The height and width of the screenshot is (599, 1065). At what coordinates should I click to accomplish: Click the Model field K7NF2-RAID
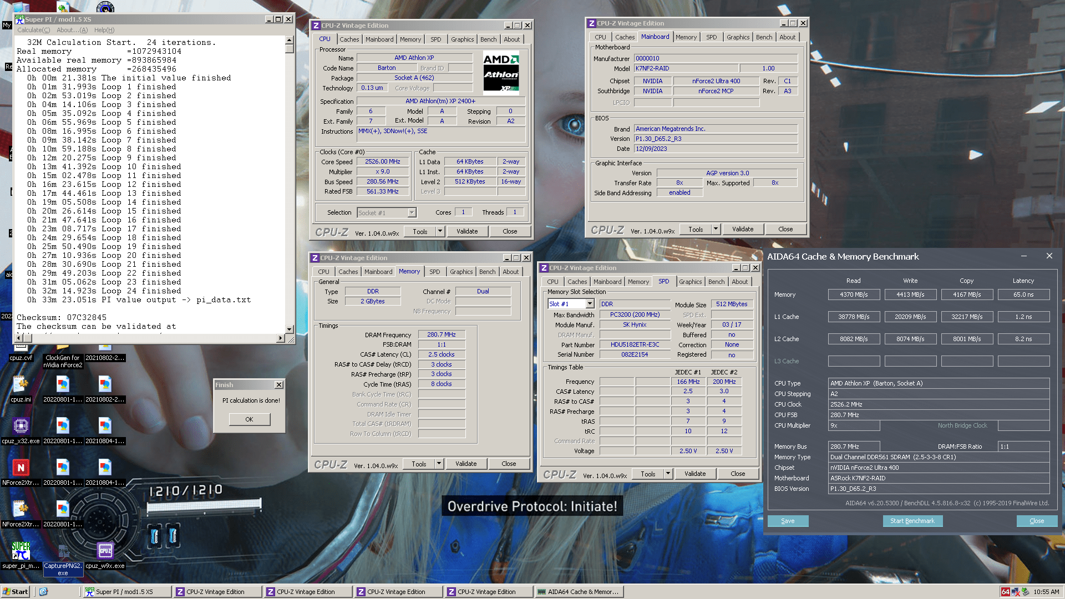click(686, 68)
